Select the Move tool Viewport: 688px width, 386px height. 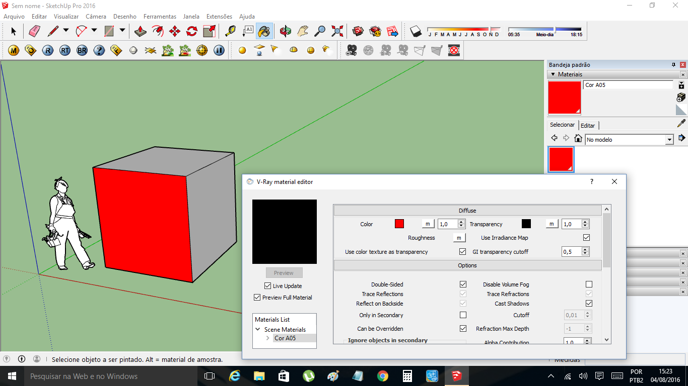(175, 32)
